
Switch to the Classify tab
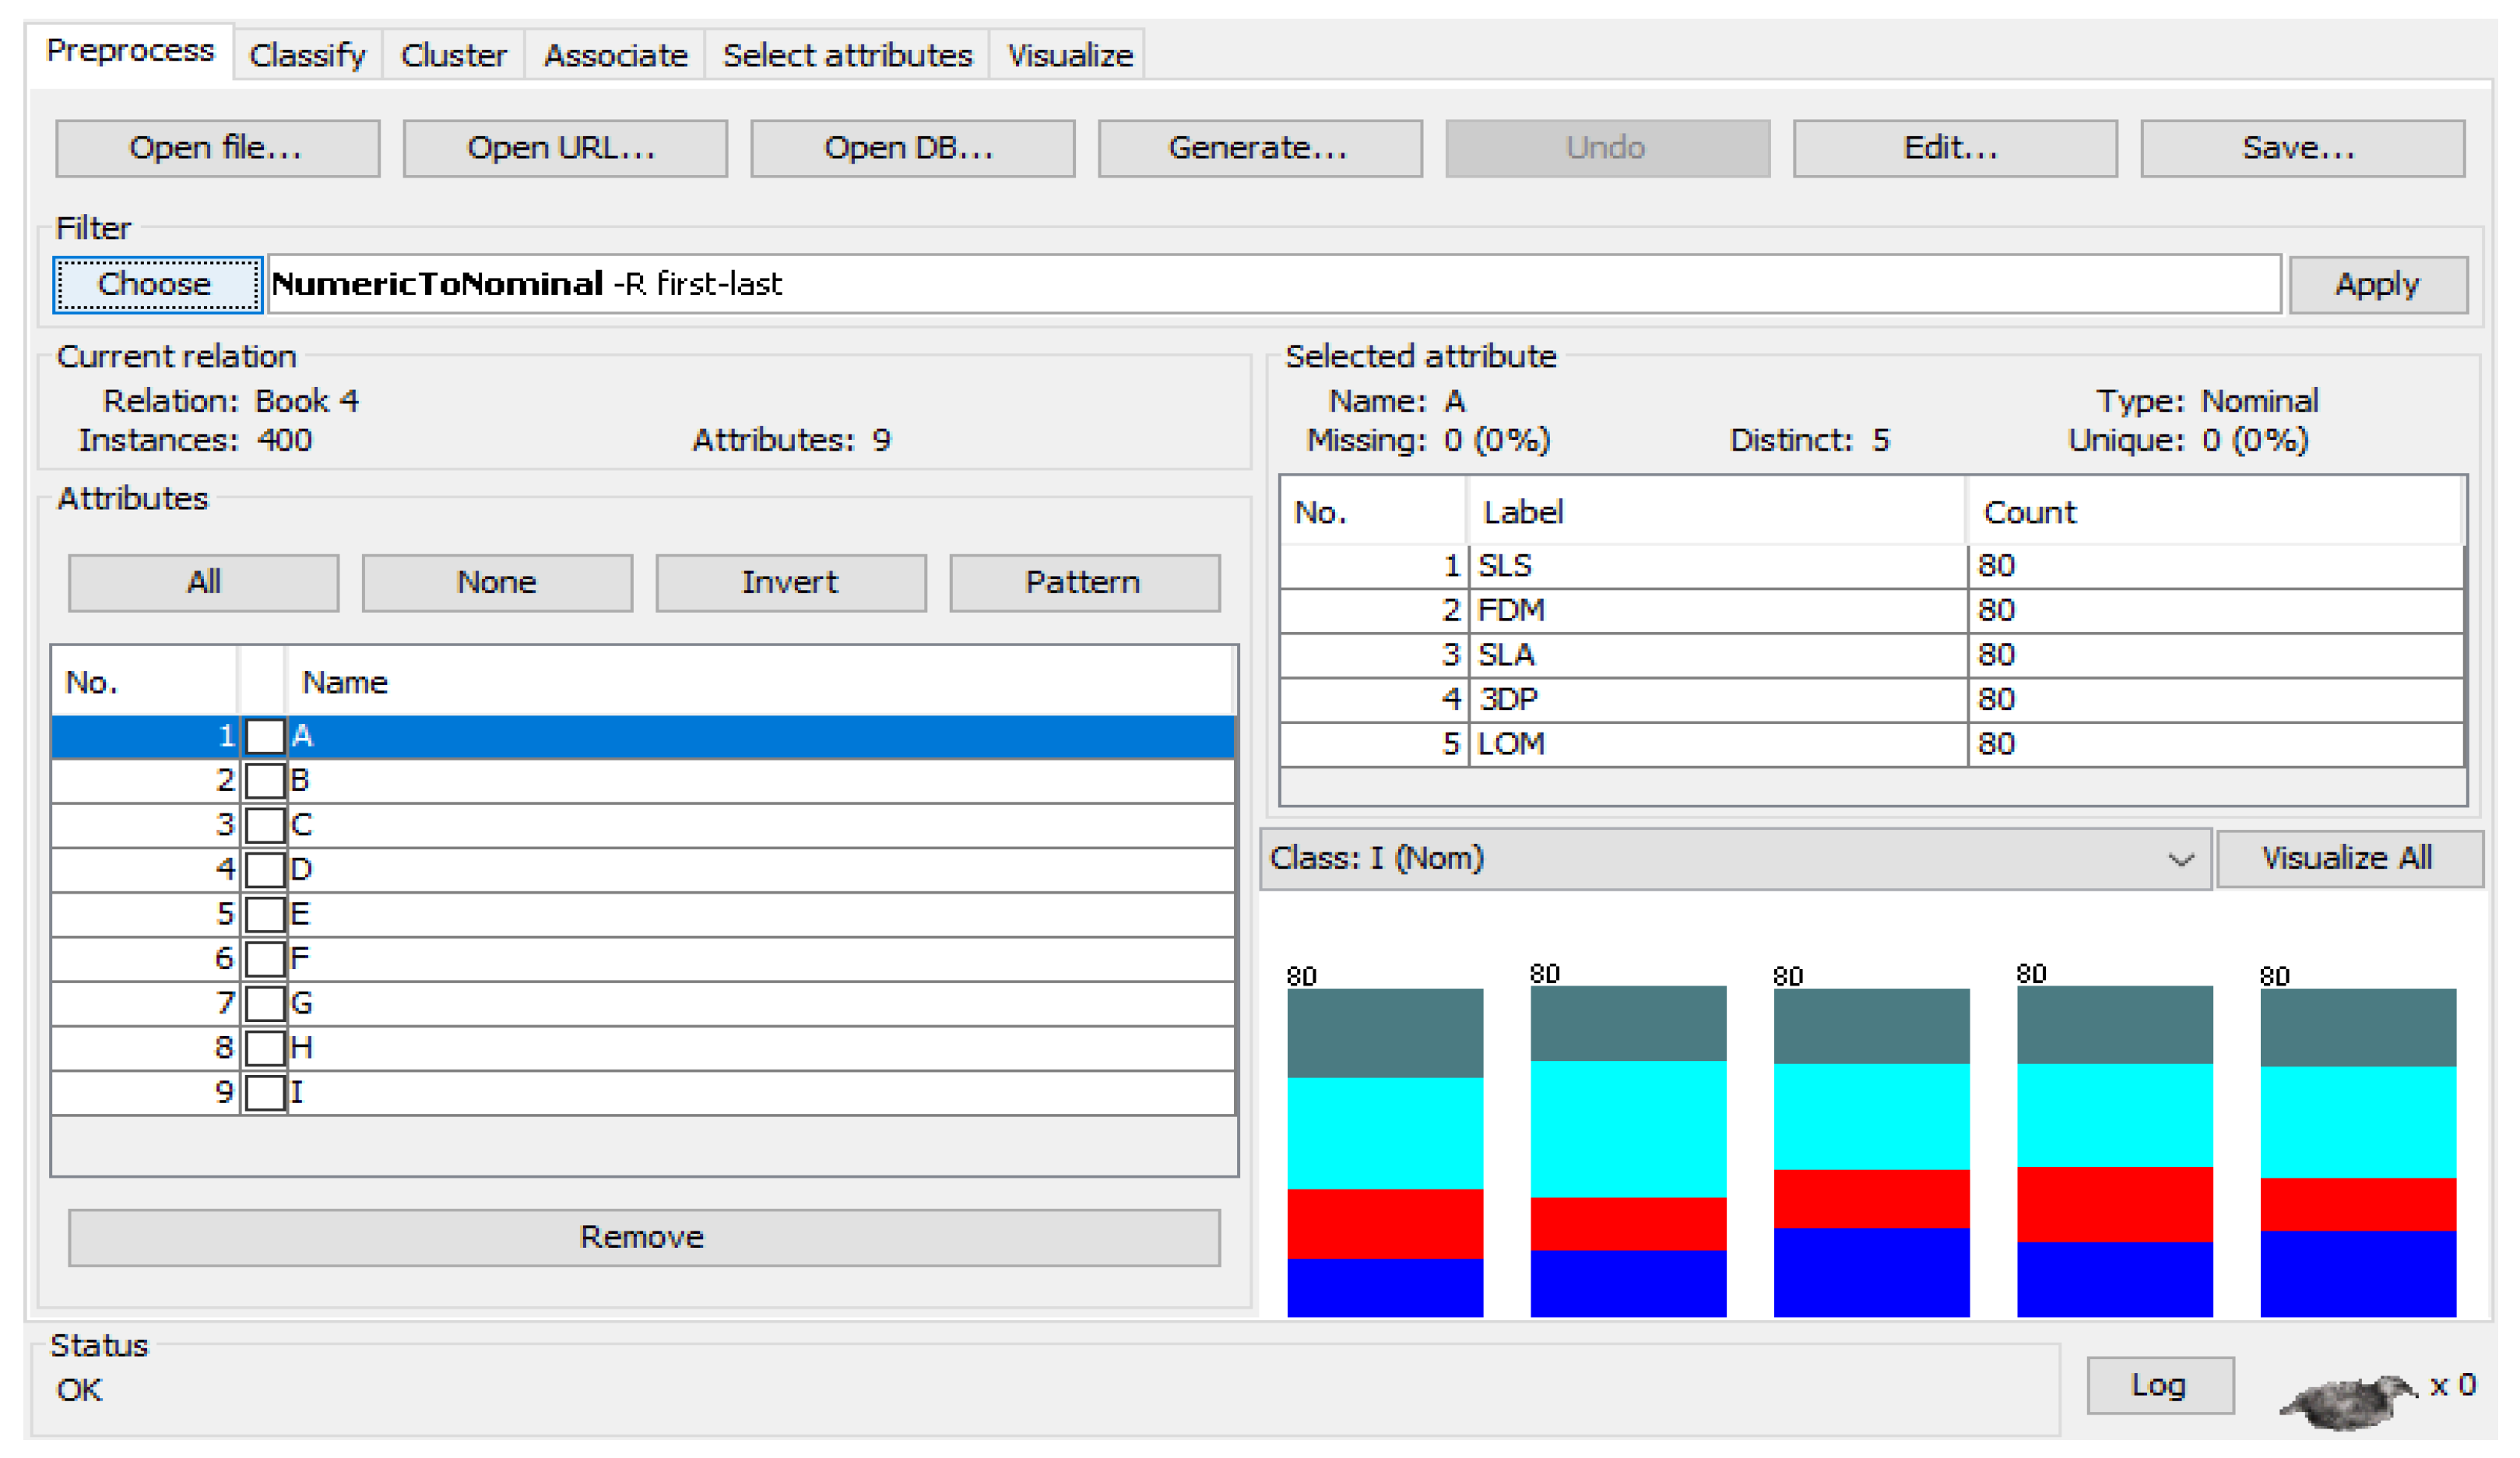tap(307, 55)
